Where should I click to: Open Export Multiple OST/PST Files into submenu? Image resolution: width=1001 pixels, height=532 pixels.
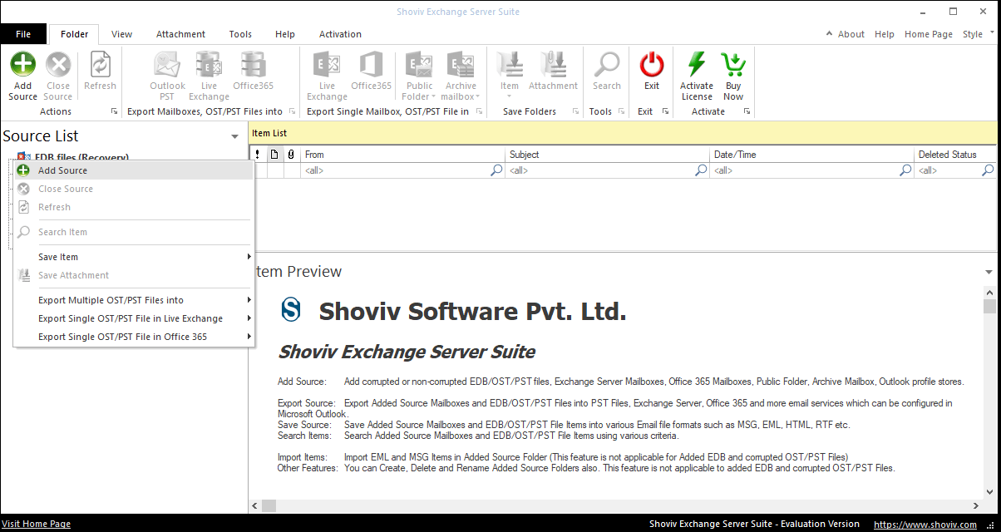click(133, 300)
